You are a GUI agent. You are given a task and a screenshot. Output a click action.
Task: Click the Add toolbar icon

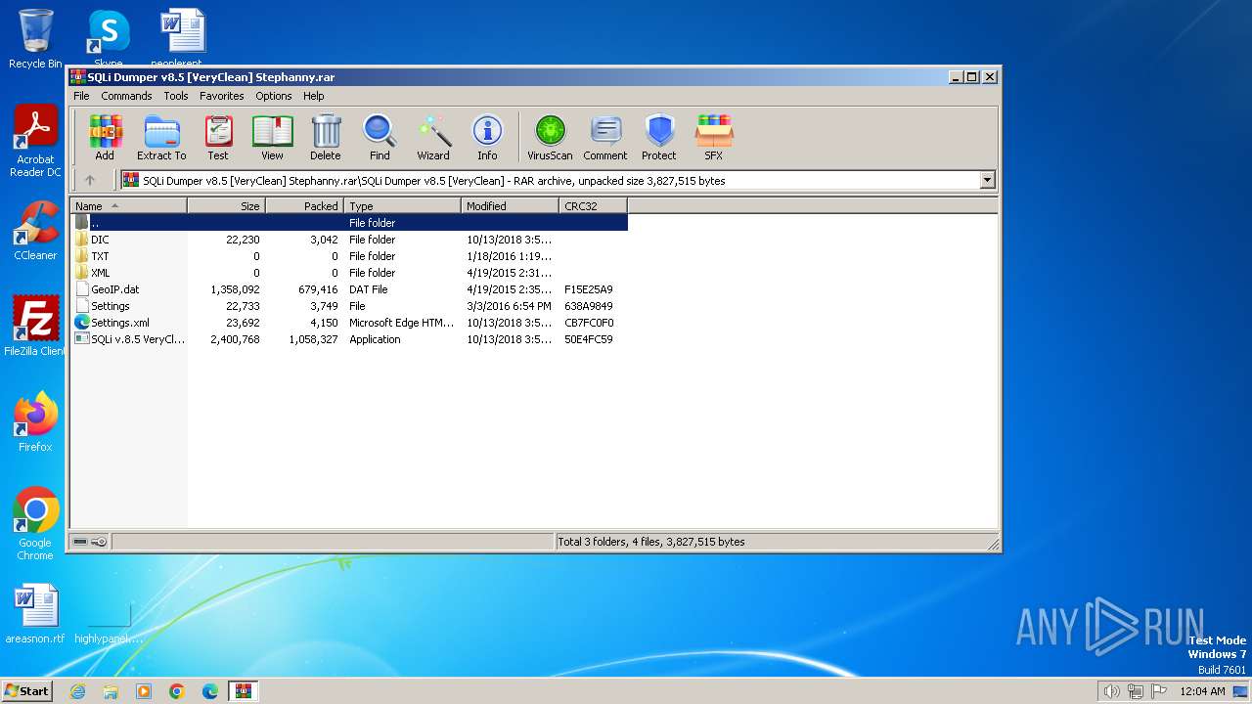[105, 137]
